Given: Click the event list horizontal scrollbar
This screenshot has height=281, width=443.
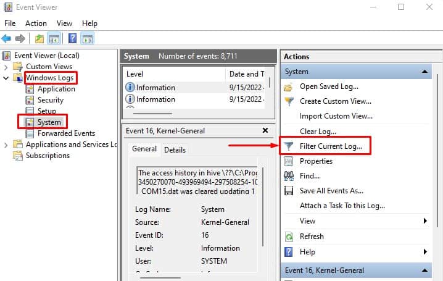Looking at the screenshot, I should click(x=152, y=114).
